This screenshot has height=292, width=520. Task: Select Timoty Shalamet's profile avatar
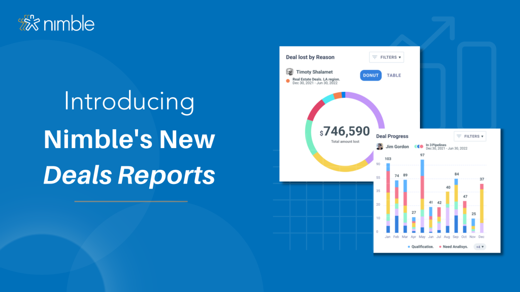(289, 71)
